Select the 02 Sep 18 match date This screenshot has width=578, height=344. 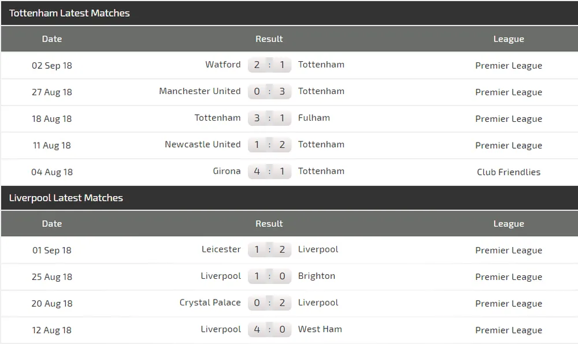[x=52, y=66]
